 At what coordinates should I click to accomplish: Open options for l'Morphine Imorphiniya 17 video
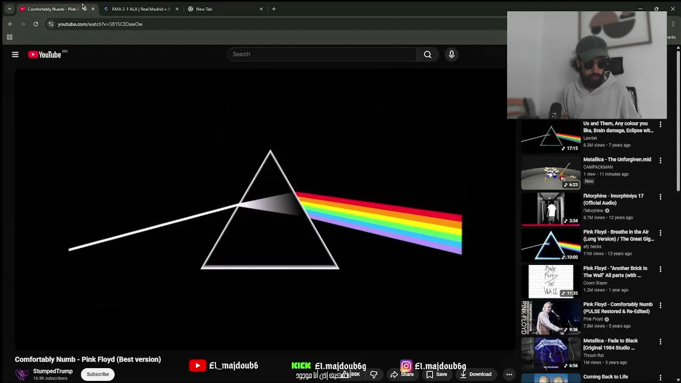660,197
